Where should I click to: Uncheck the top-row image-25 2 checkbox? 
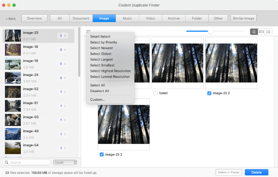[209, 93]
